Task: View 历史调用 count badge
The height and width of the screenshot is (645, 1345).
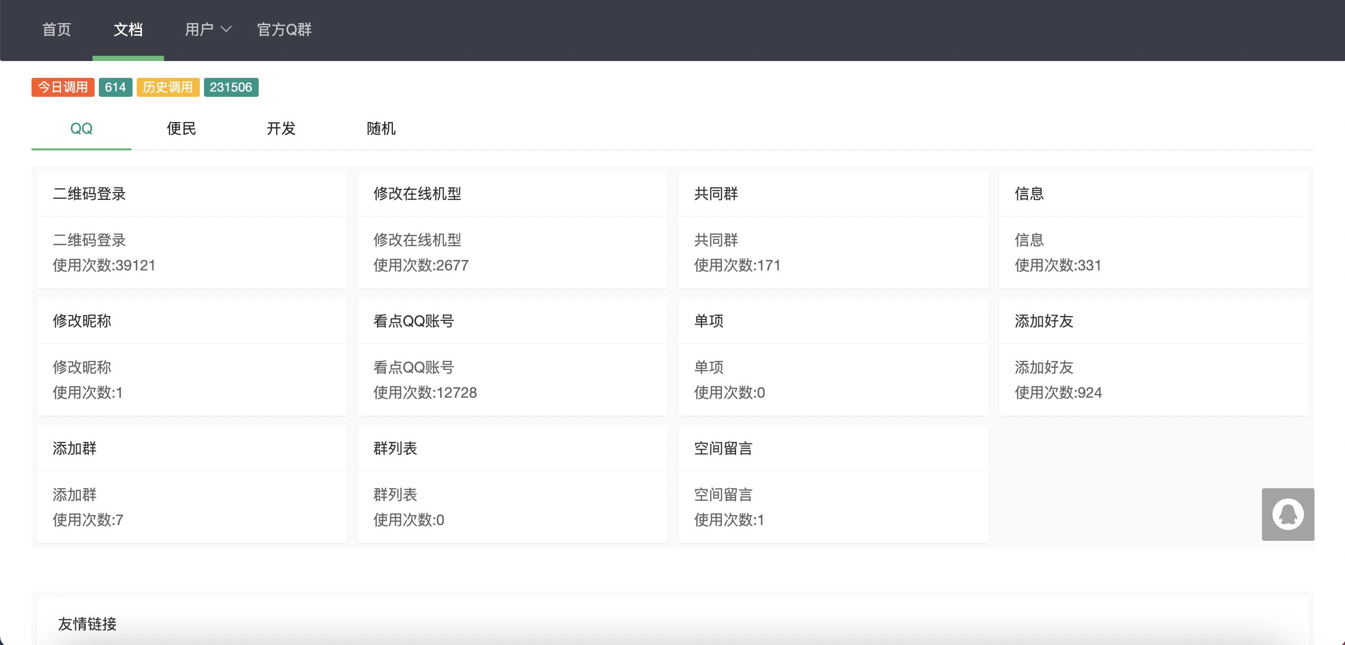Action: point(231,87)
